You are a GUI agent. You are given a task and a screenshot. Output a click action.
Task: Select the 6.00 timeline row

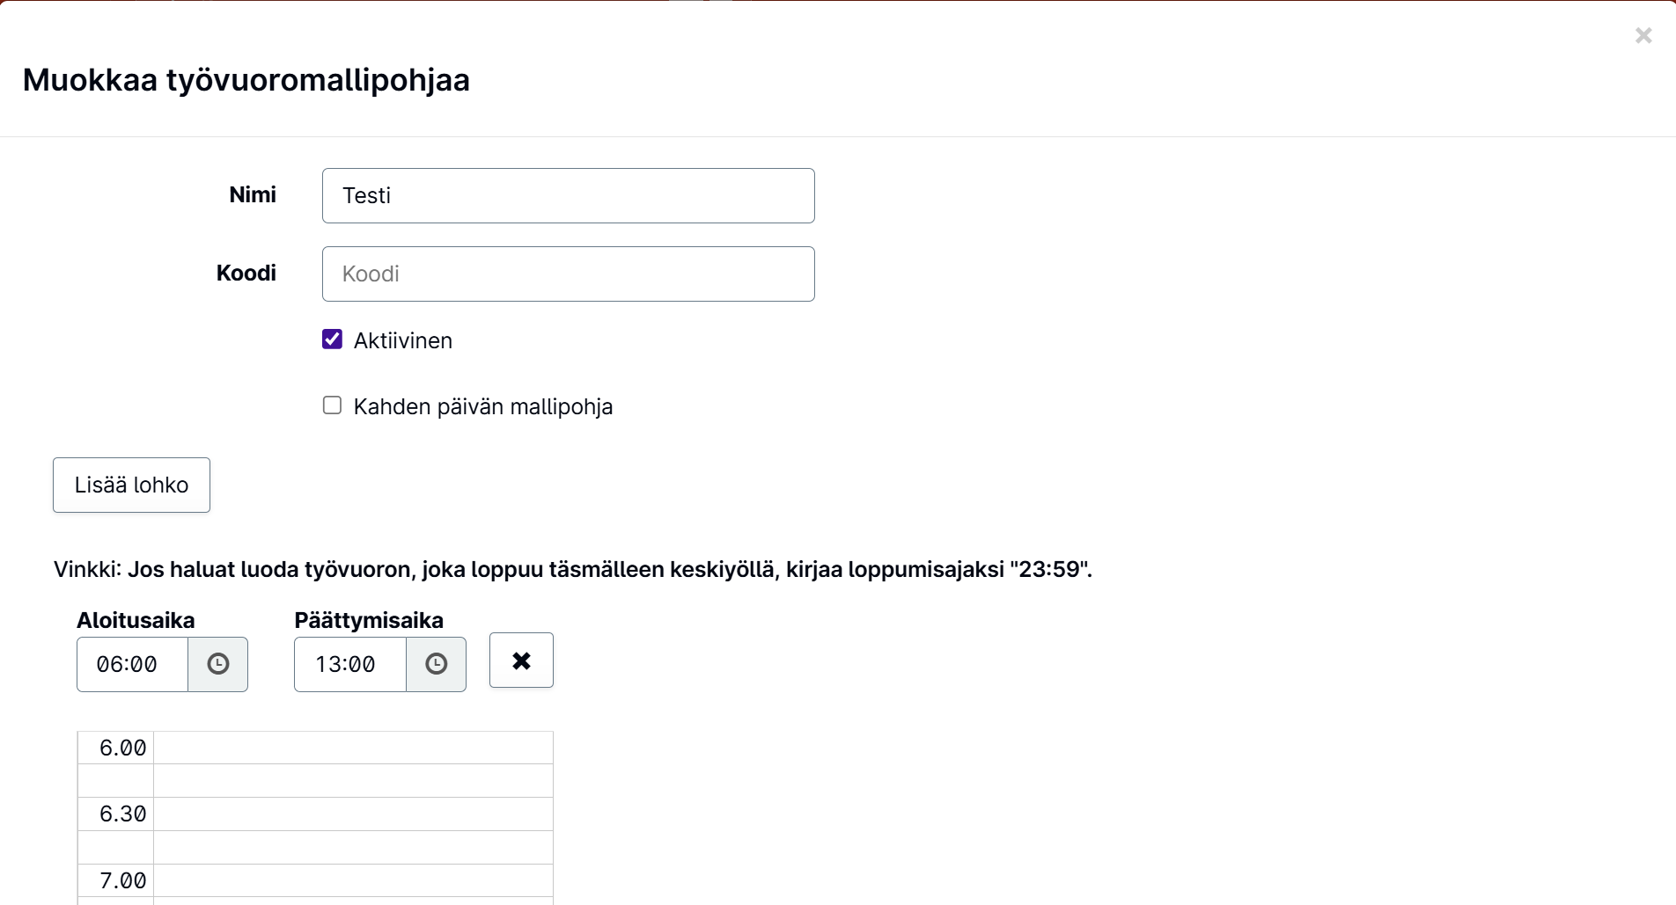[x=315, y=748]
